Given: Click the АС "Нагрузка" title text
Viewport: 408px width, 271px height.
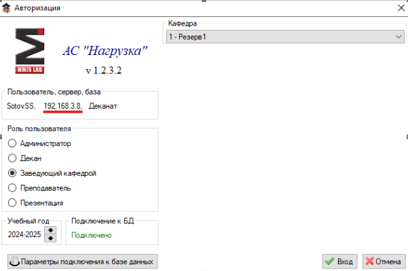Looking at the screenshot, I should click(105, 51).
